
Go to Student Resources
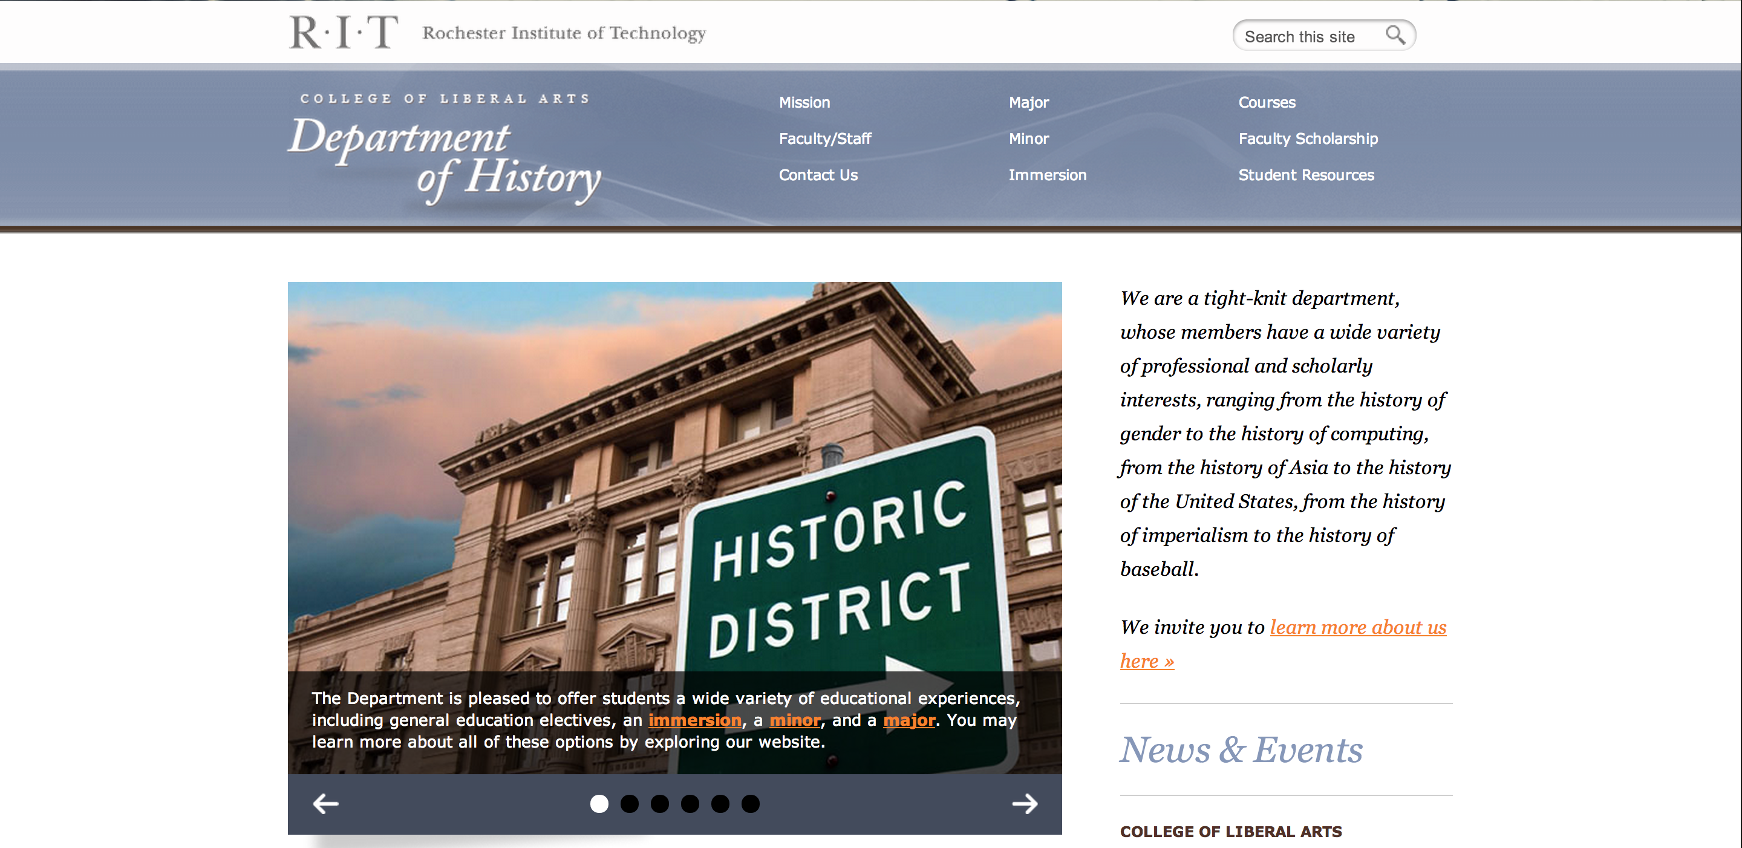point(1306,175)
